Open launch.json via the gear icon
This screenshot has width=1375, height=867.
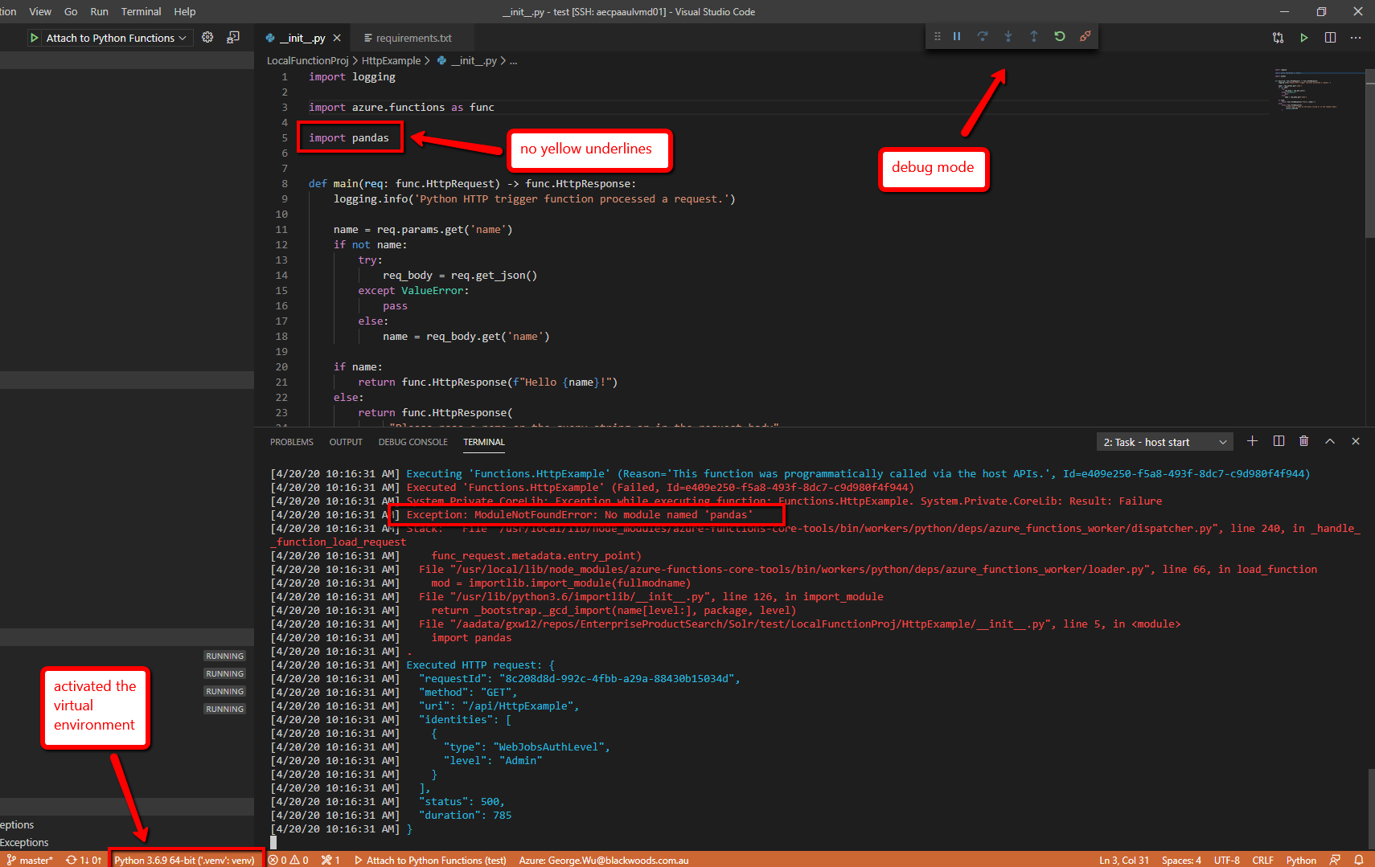click(207, 37)
